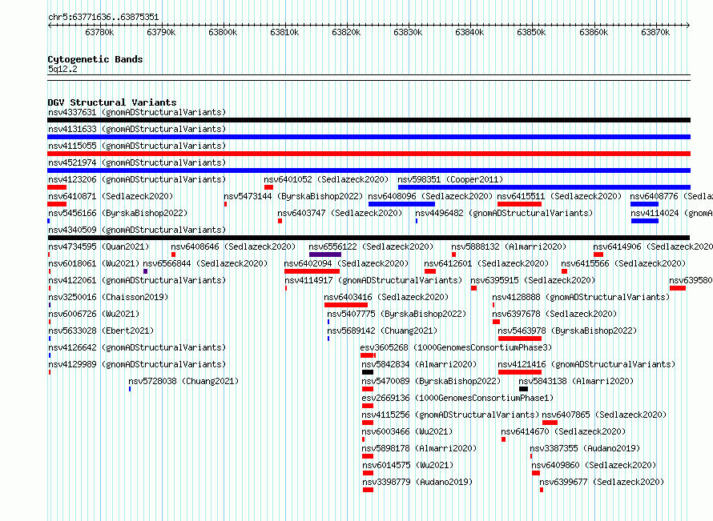This screenshot has height=521, width=713.
Task: Select the red nsv6415511 variant bar
Action: coord(519,204)
